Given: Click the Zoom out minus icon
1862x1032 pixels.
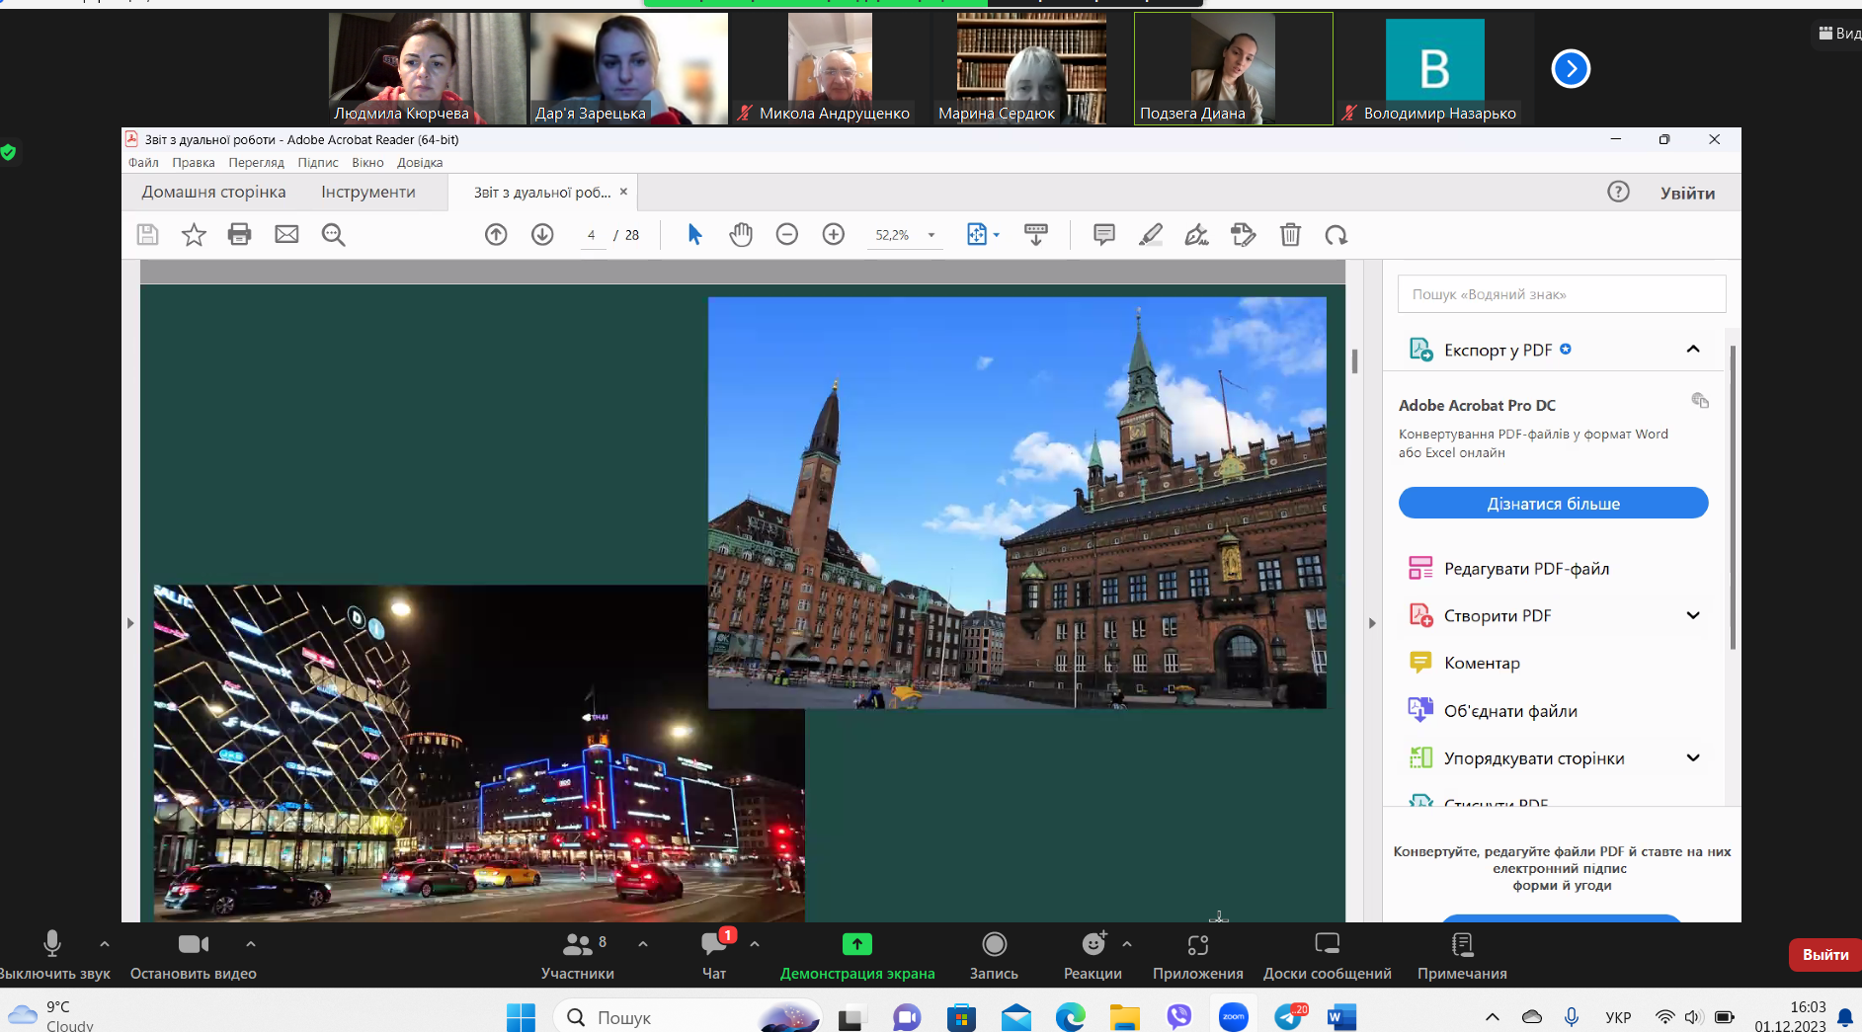Looking at the screenshot, I should (787, 234).
